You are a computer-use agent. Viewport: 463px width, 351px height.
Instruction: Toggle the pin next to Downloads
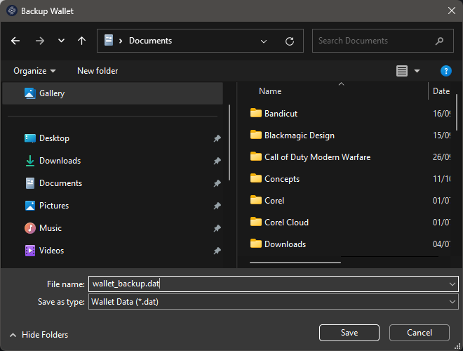217,161
